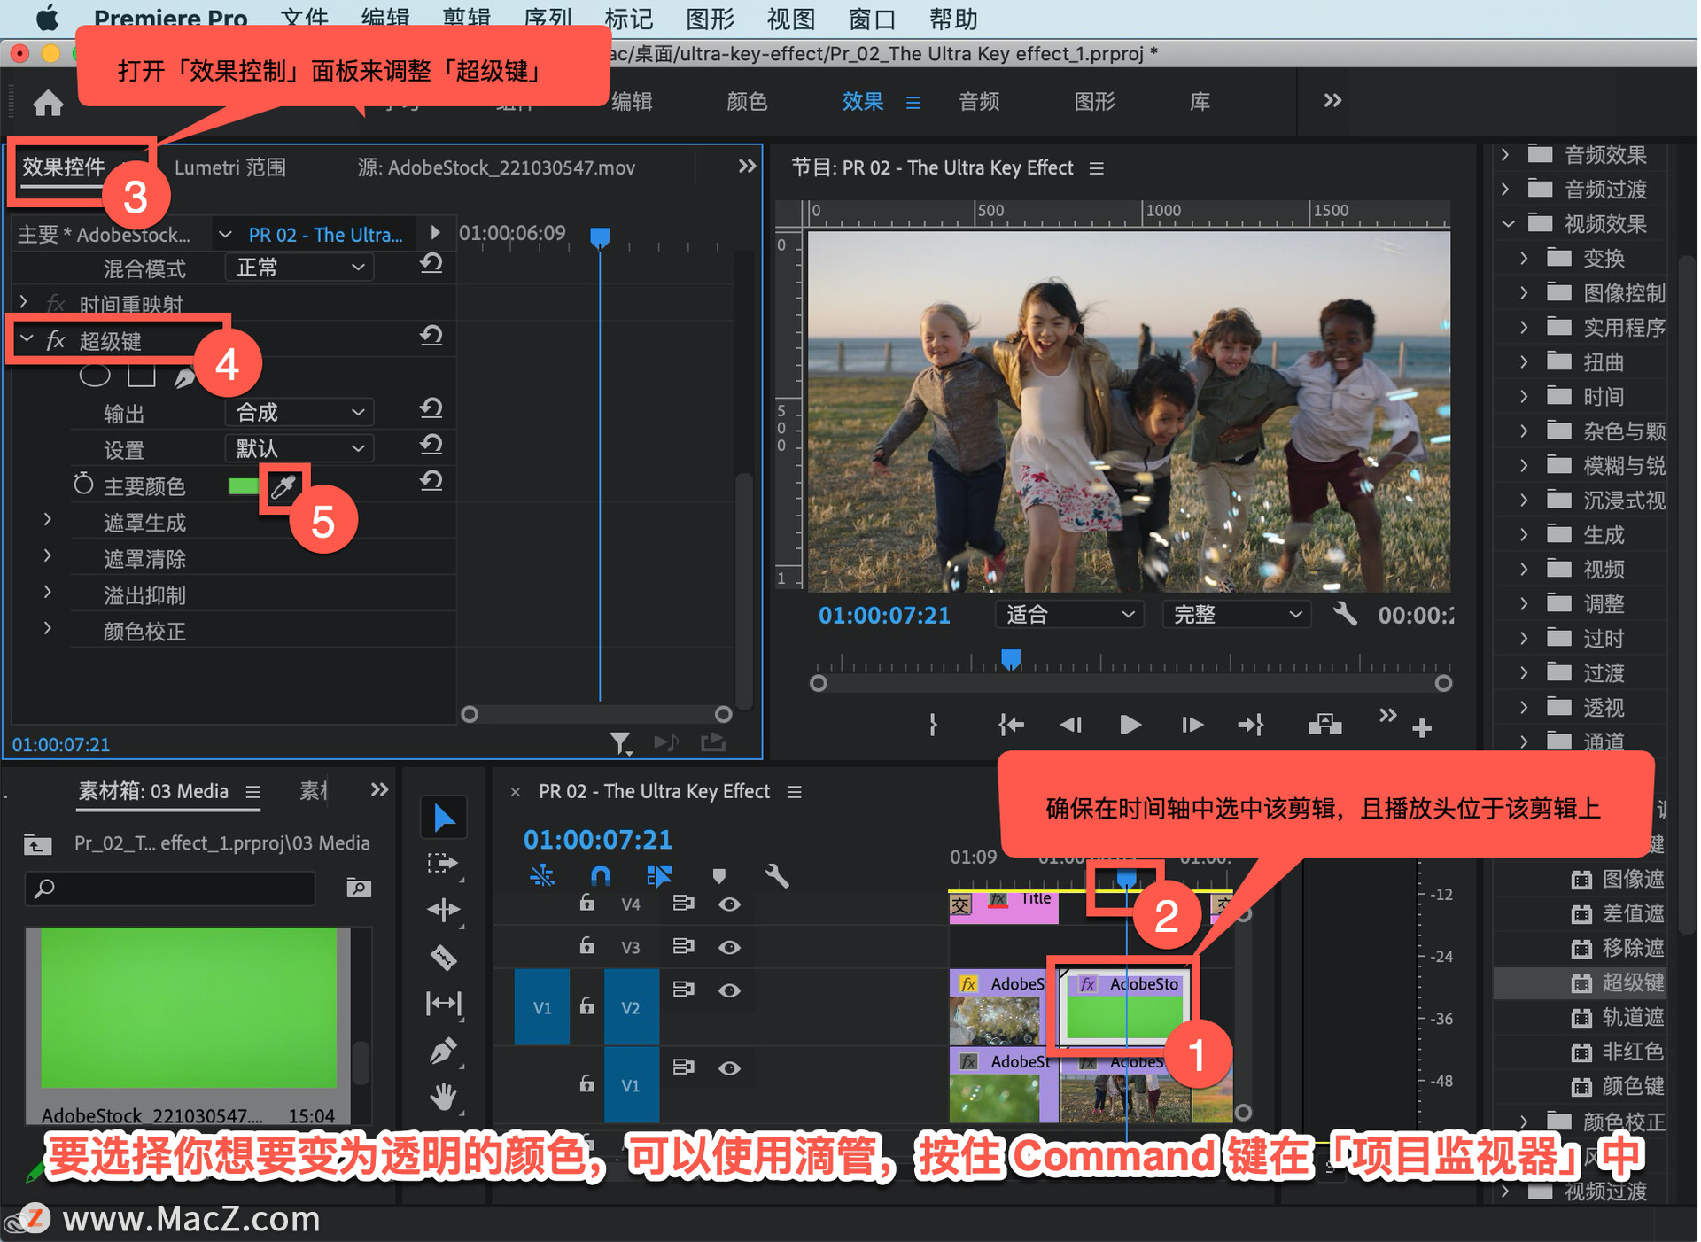Expand the 溢出抑制 section
Viewport: 1701px width, 1242px height.
(x=48, y=593)
